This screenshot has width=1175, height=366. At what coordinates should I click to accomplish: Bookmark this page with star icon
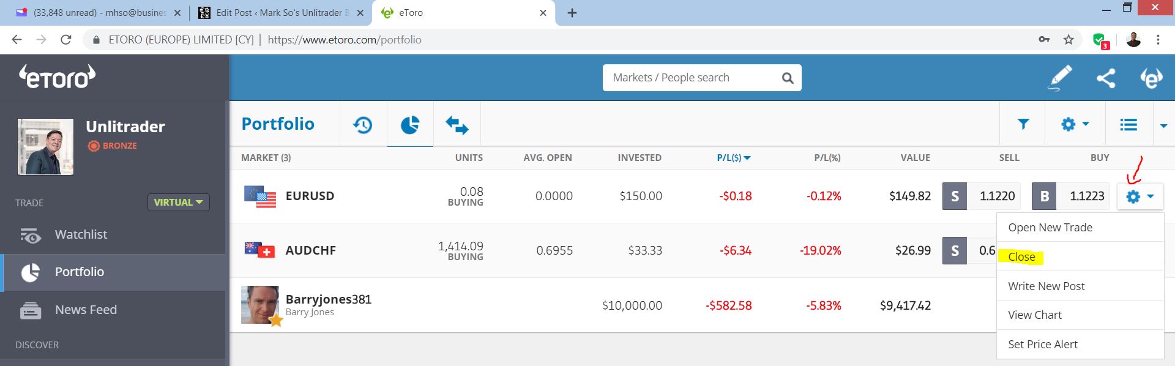[x=1069, y=40]
